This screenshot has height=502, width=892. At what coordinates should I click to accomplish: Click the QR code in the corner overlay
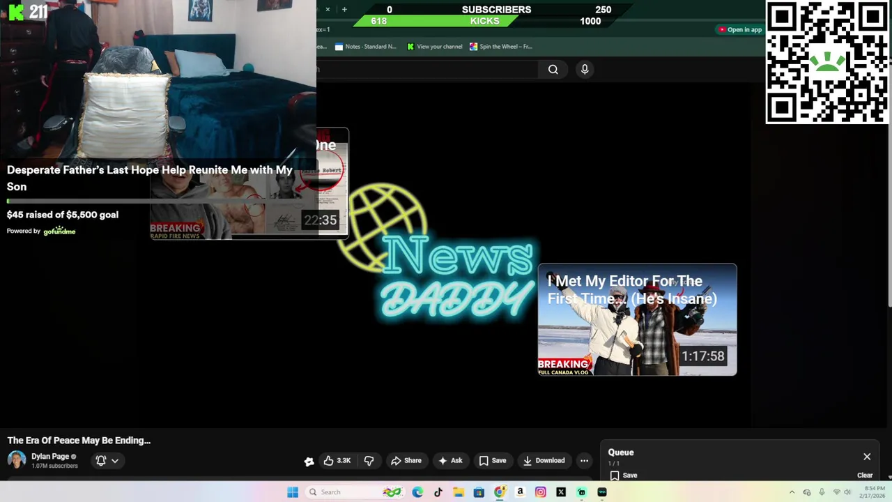[x=827, y=63]
